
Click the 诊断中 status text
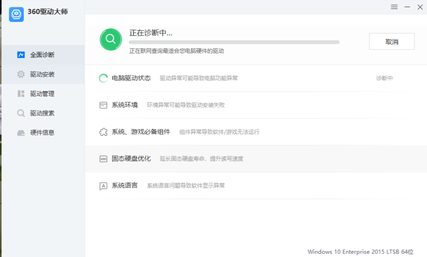pos(384,78)
